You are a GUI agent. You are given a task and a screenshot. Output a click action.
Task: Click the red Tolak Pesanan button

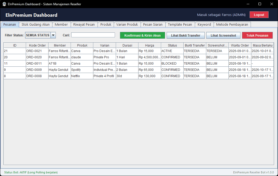click(x=257, y=35)
